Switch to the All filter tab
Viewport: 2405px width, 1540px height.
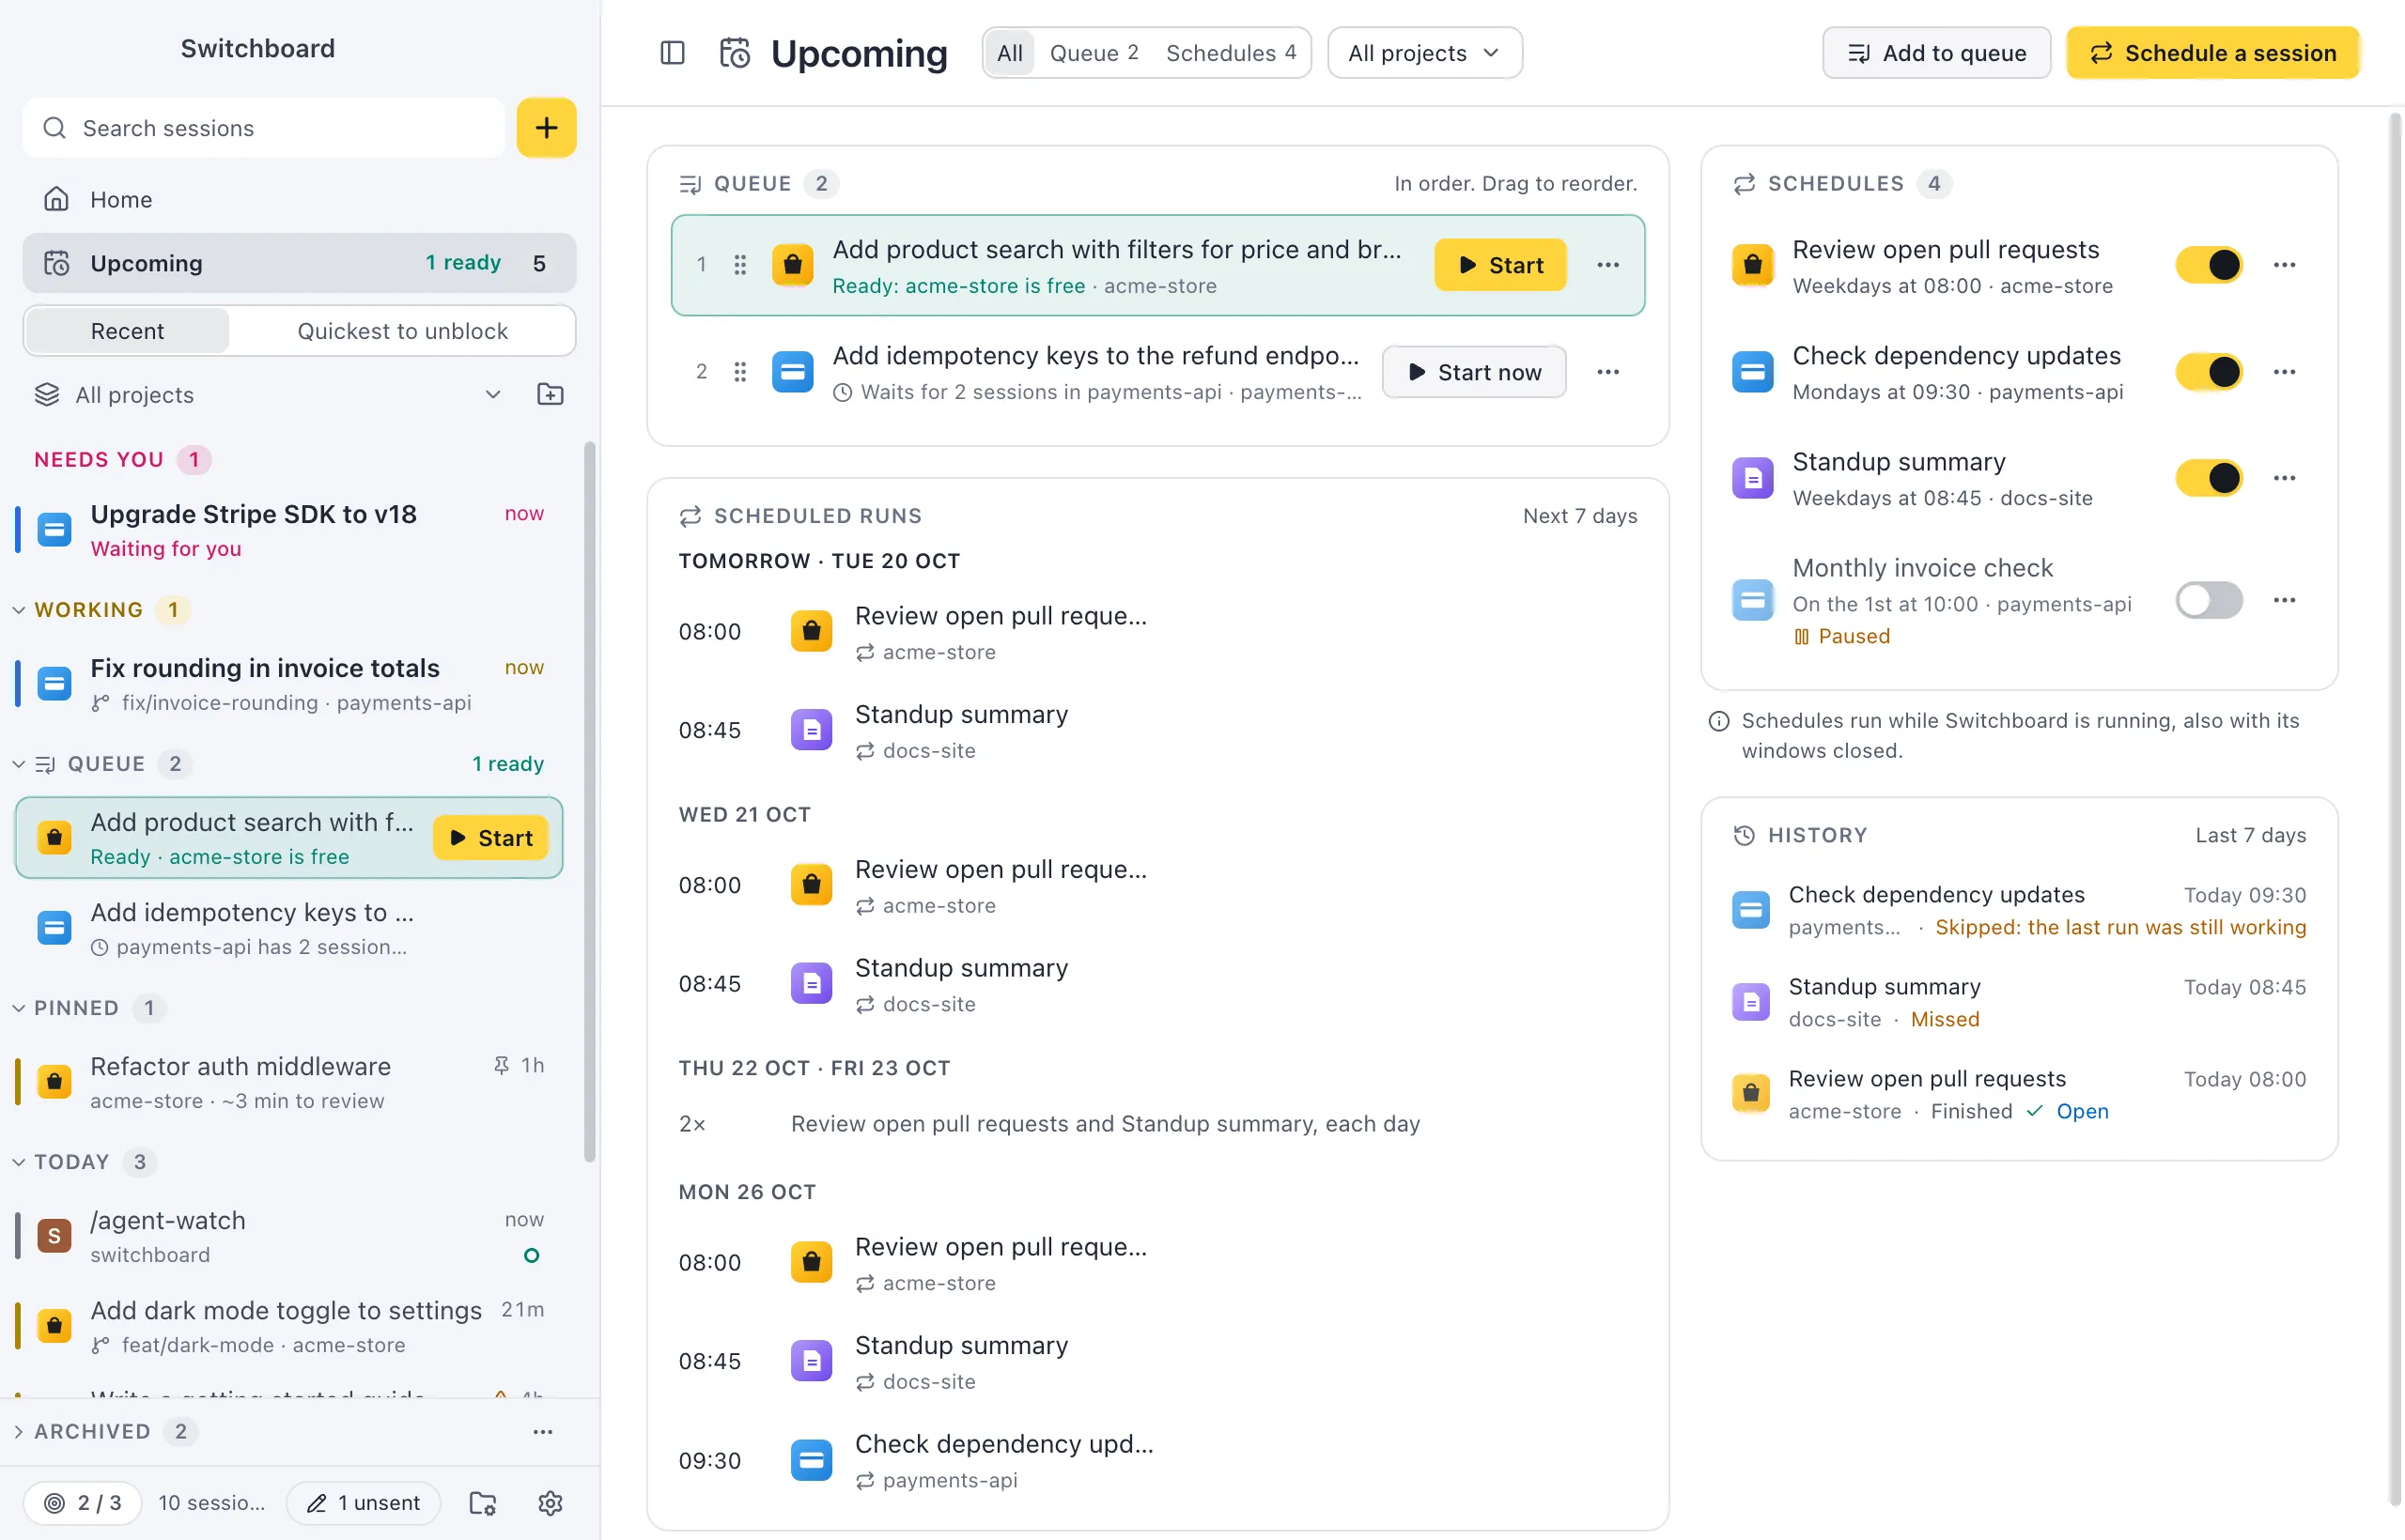tap(1009, 53)
